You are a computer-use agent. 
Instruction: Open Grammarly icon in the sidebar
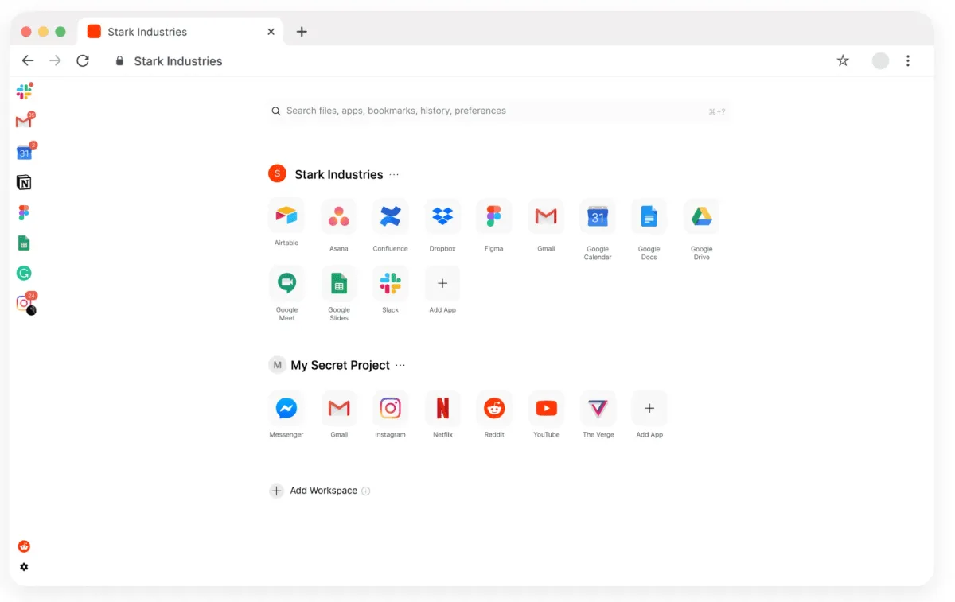[x=24, y=274]
